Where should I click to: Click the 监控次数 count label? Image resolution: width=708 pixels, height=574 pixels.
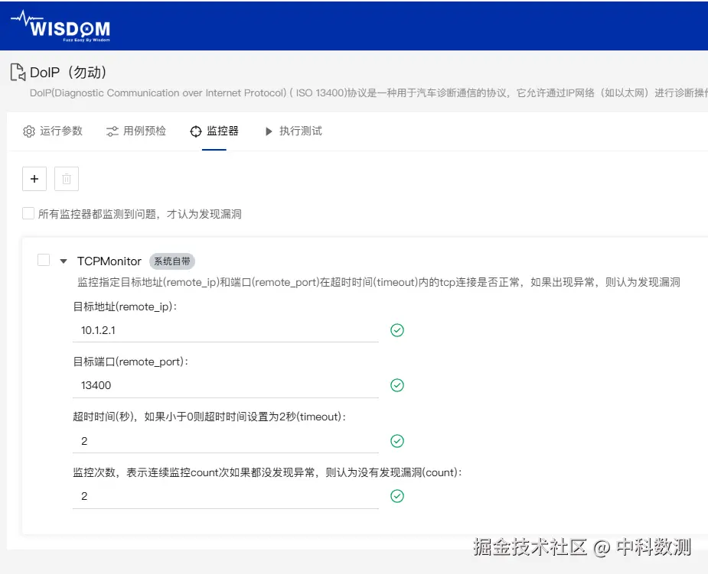(x=268, y=472)
